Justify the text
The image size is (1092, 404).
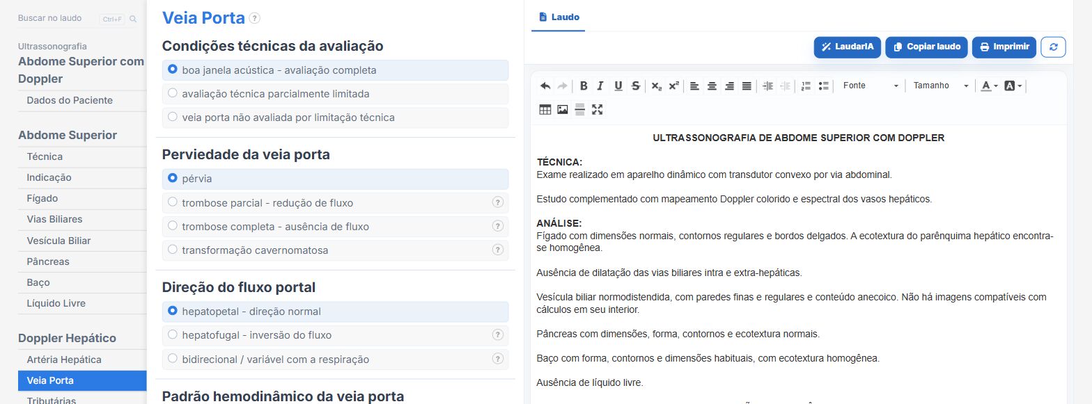[747, 86]
